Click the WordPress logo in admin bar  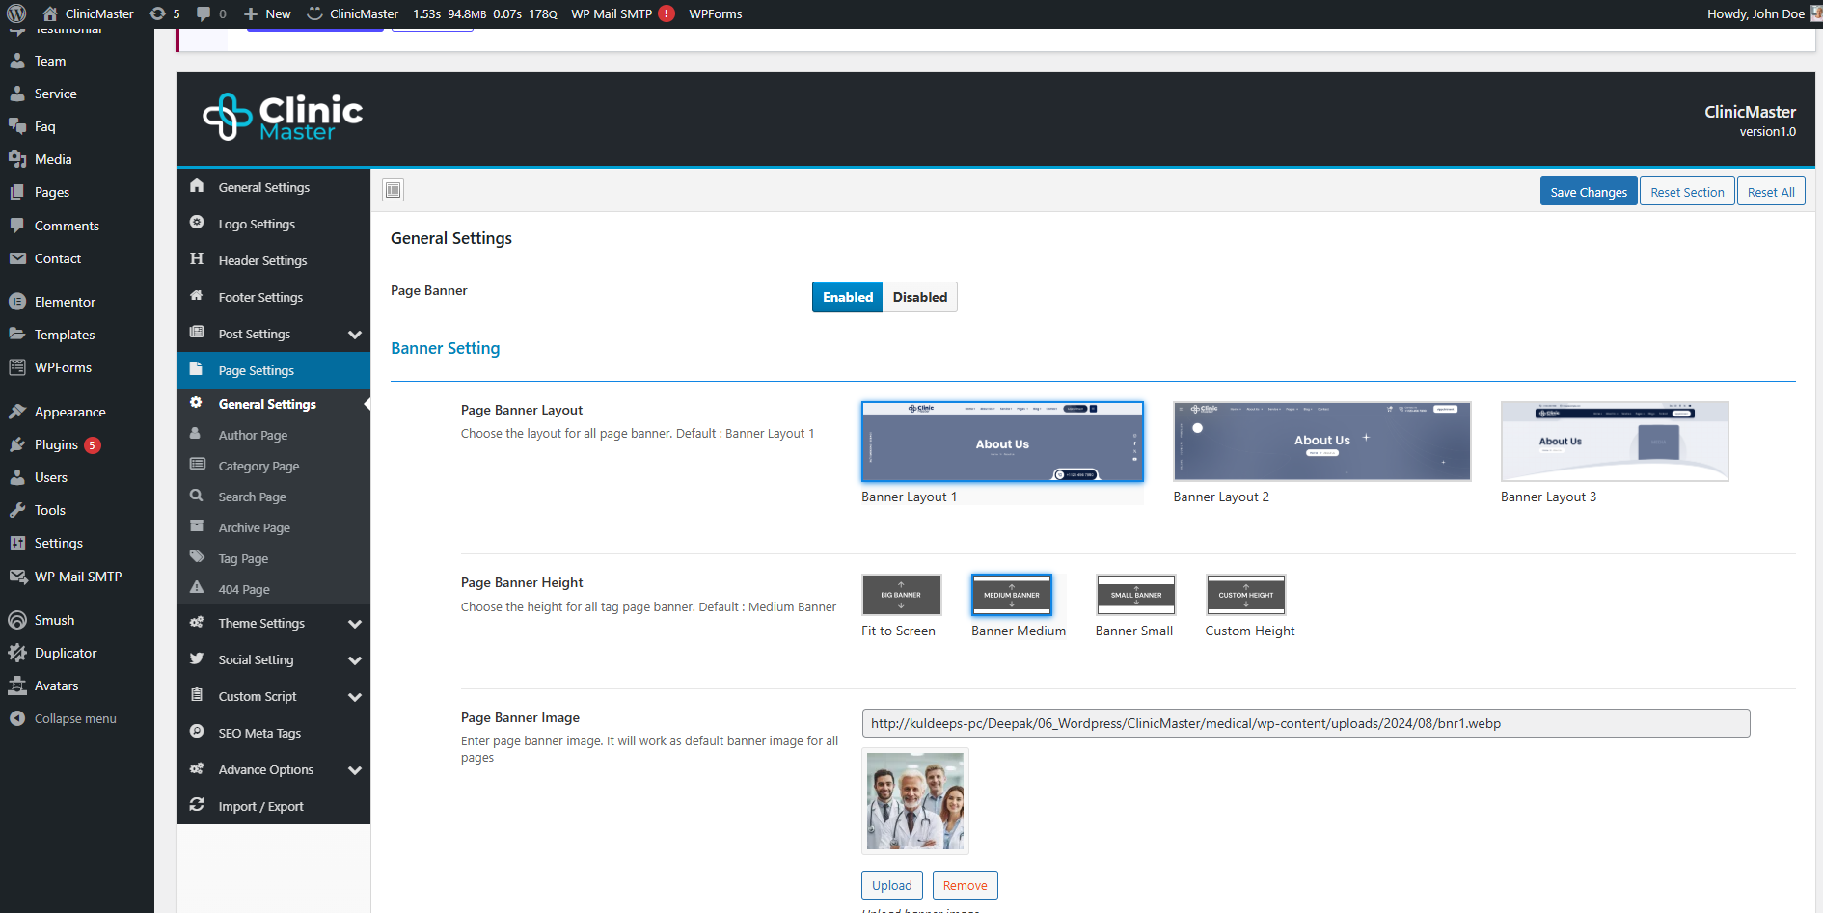(x=16, y=13)
